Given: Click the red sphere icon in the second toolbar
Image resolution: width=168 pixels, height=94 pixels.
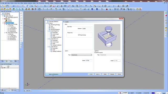Looking at the screenshot, I should point(107,9).
